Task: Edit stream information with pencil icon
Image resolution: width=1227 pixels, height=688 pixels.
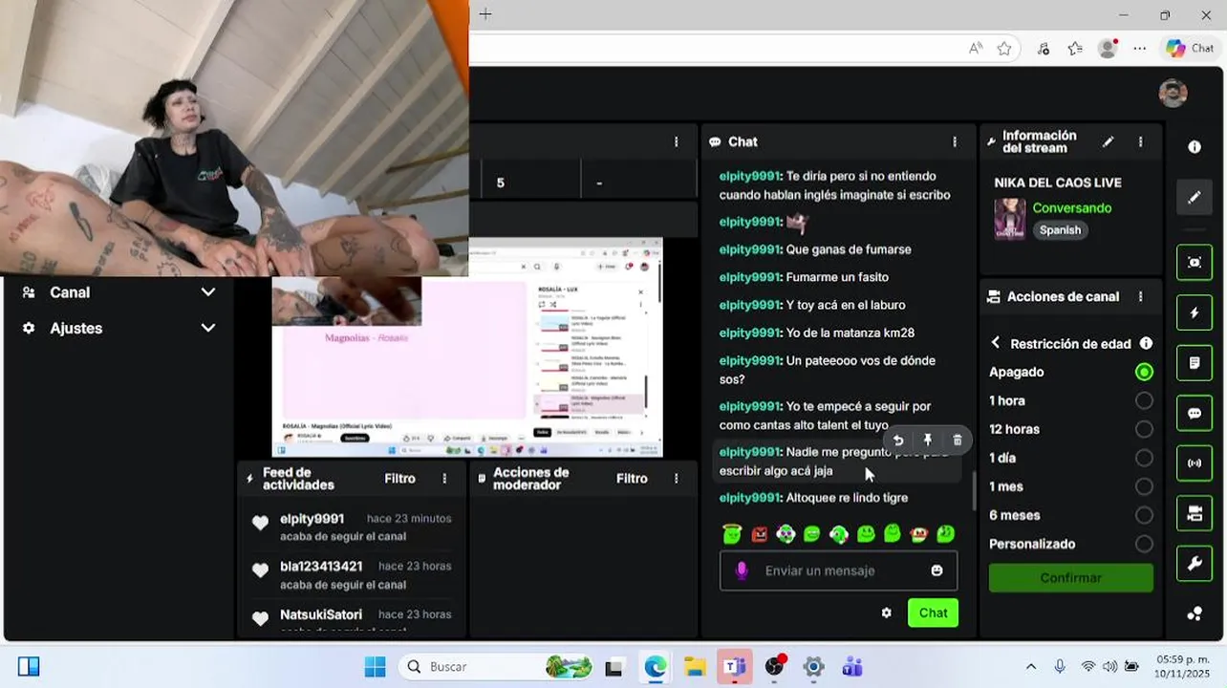Action: (x=1108, y=141)
